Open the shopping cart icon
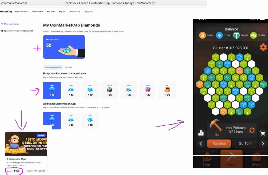This screenshot has height=175, width=268. pos(263,133)
